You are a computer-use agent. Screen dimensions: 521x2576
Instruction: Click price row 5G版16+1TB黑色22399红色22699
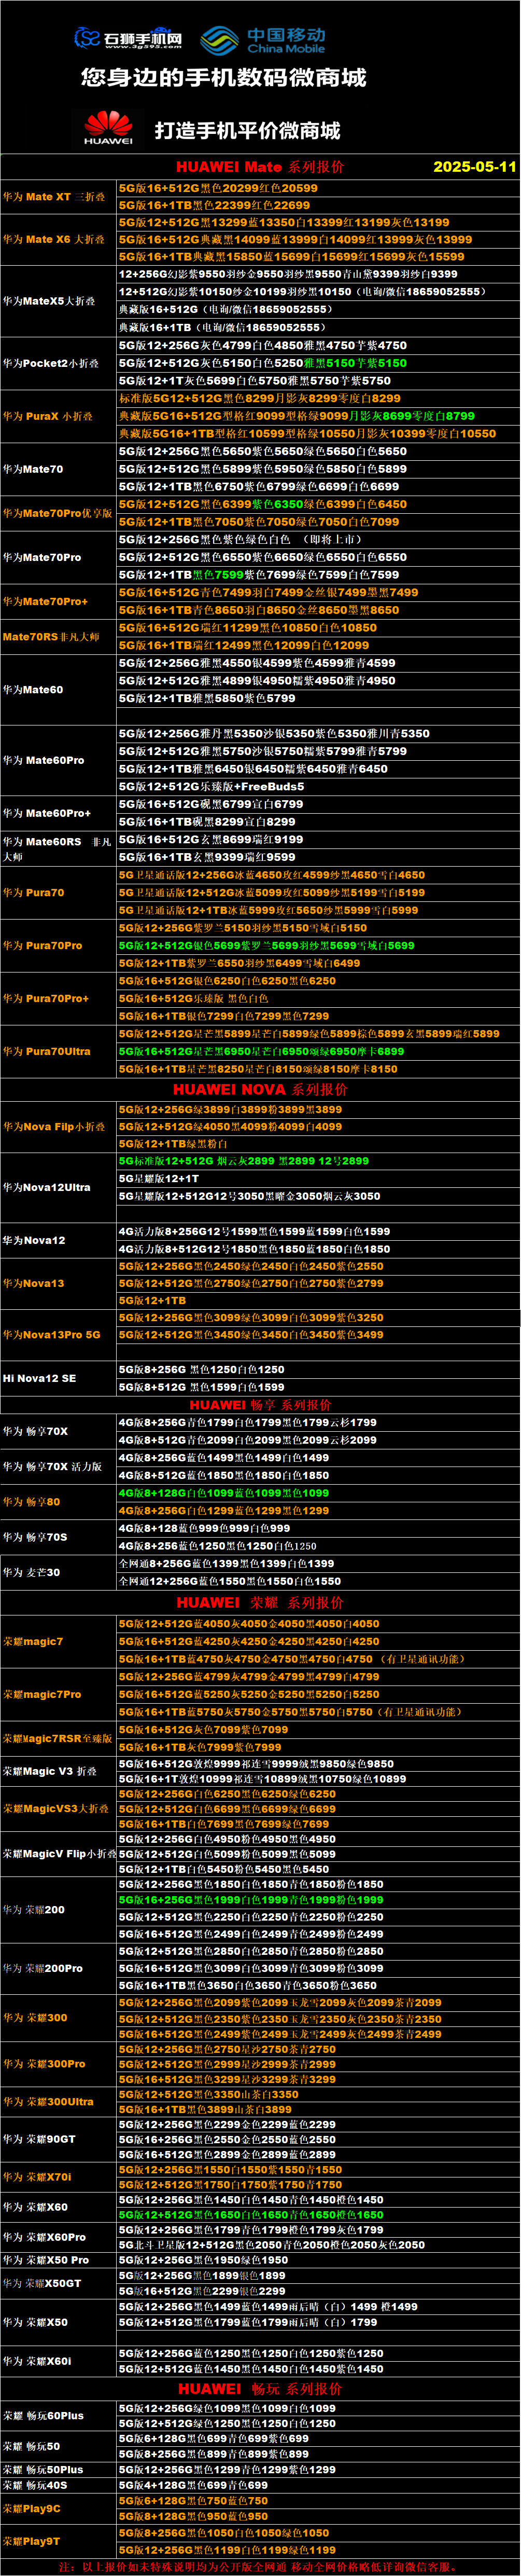point(318,205)
